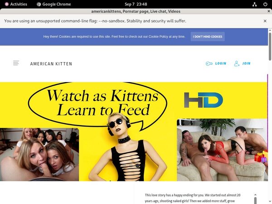Close the Chrome browser window
The width and height of the screenshot is (272, 204).
click(268, 11)
